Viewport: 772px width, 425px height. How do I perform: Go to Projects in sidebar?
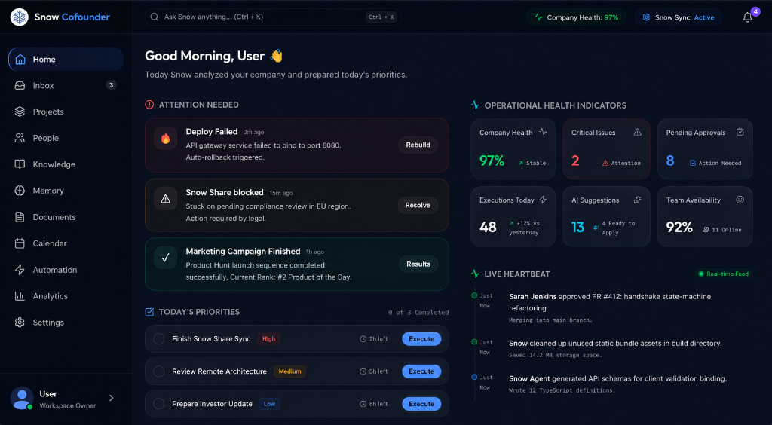pyautogui.click(x=66, y=112)
